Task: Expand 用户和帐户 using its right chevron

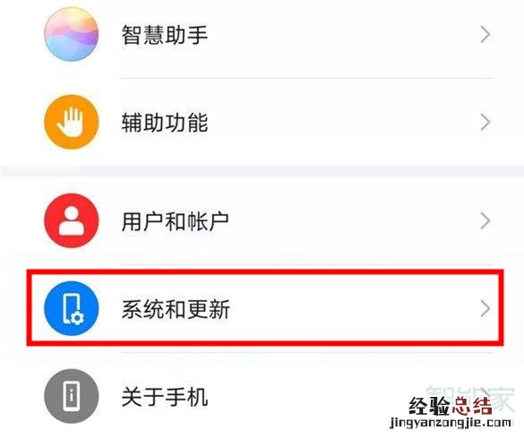Action: [x=485, y=220]
